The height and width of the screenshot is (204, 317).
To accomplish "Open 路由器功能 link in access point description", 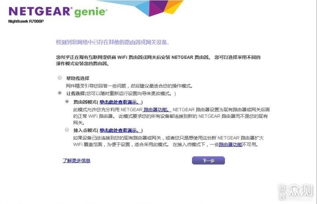I will [230, 145].
